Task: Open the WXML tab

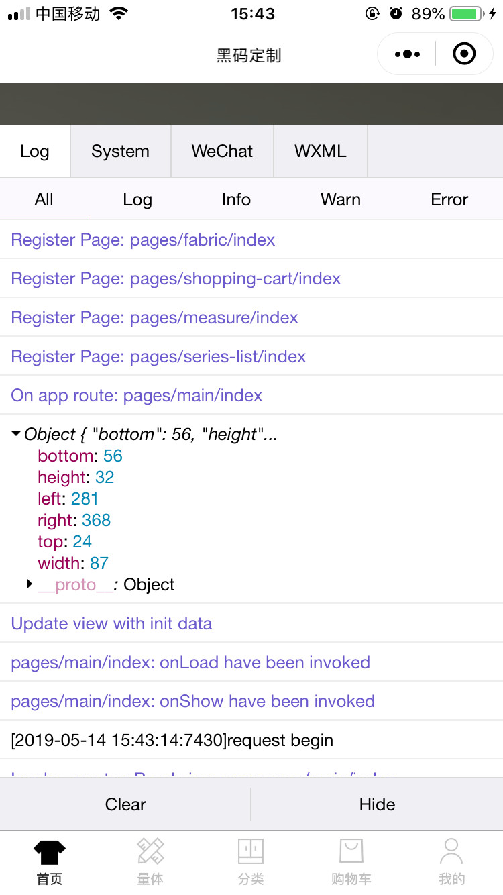Action: pos(321,152)
